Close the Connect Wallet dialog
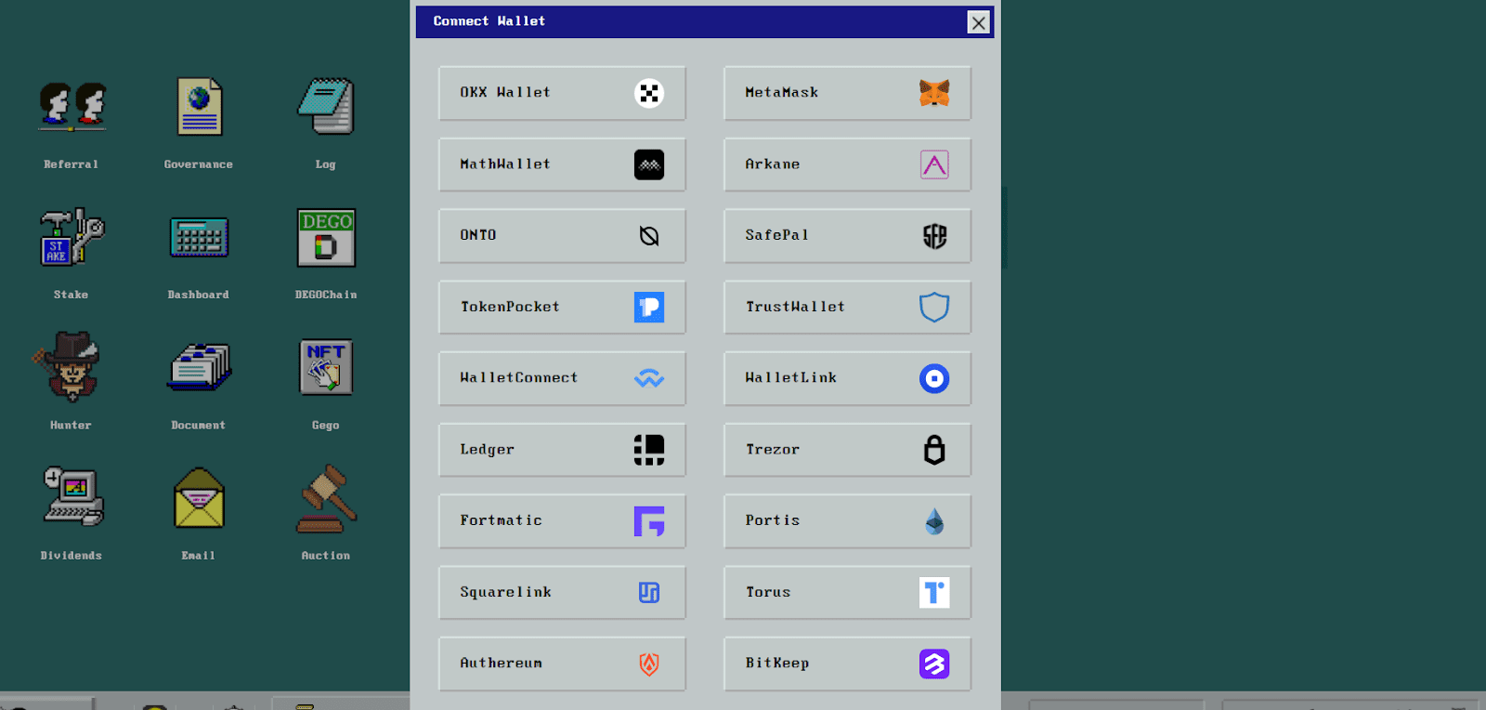 [x=978, y=22]
